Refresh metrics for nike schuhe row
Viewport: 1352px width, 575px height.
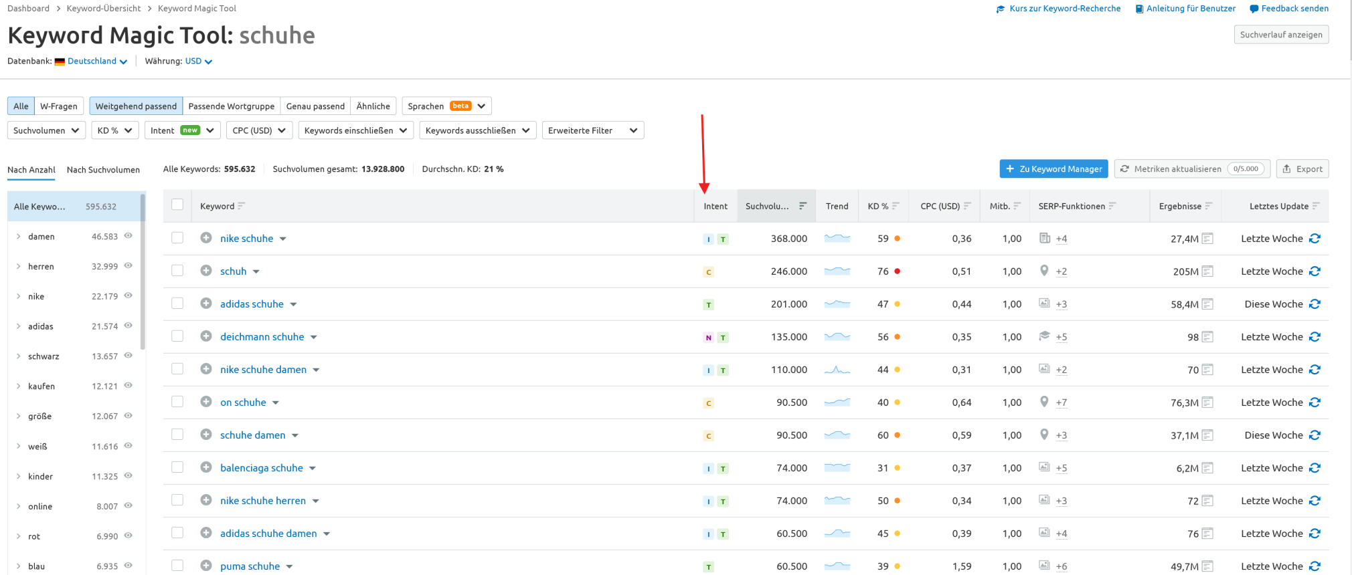(x=1315, y=239)
